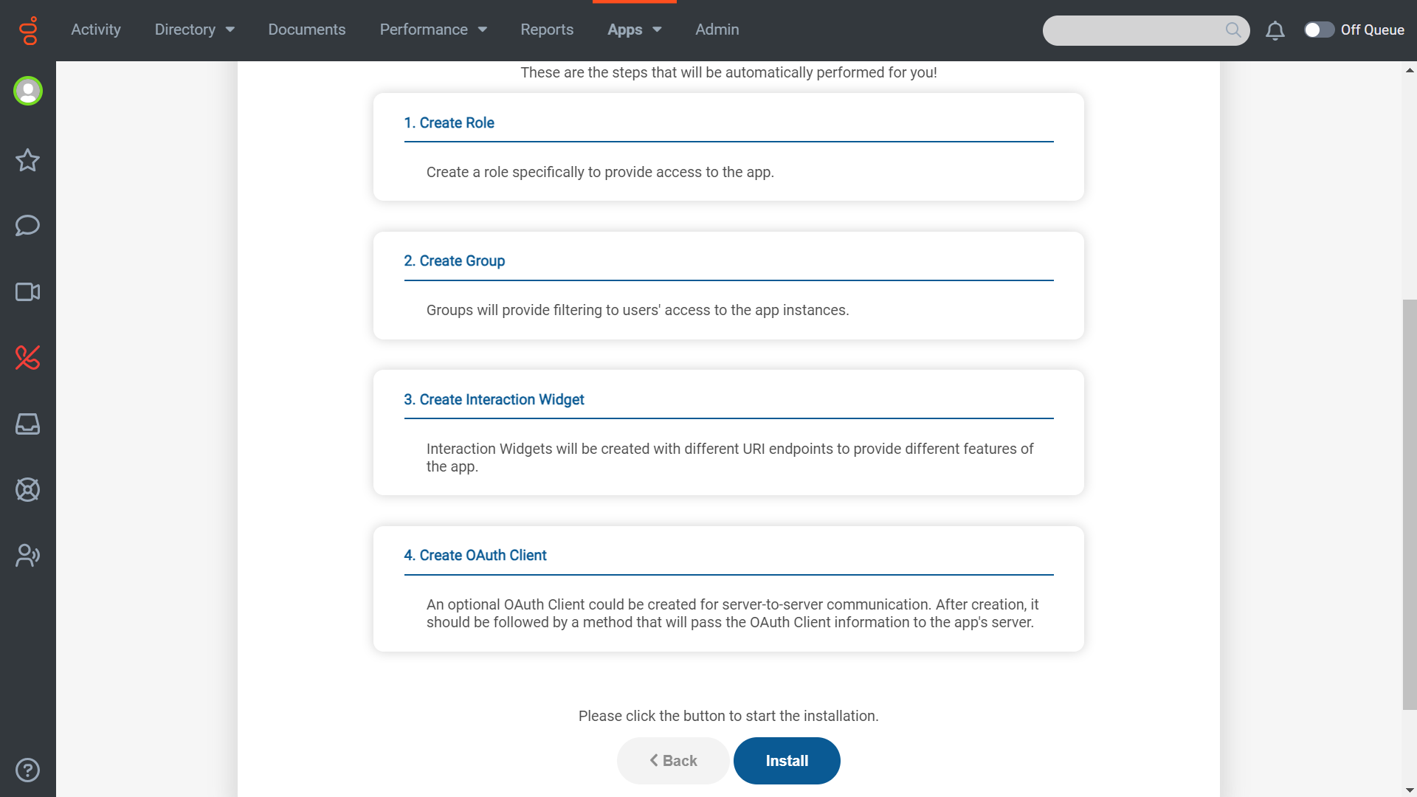Expand the Directory dropdown menu
This screenshot has height=797, width=1417.
tap(195, 30)
